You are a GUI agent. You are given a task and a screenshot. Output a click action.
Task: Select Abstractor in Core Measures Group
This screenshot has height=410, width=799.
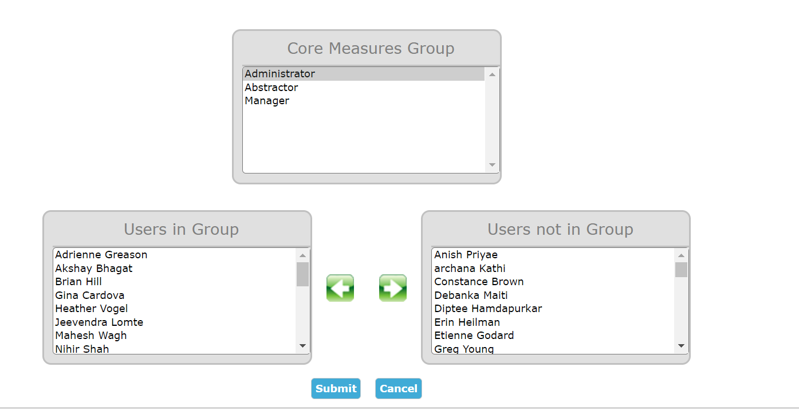coord(364,88)
